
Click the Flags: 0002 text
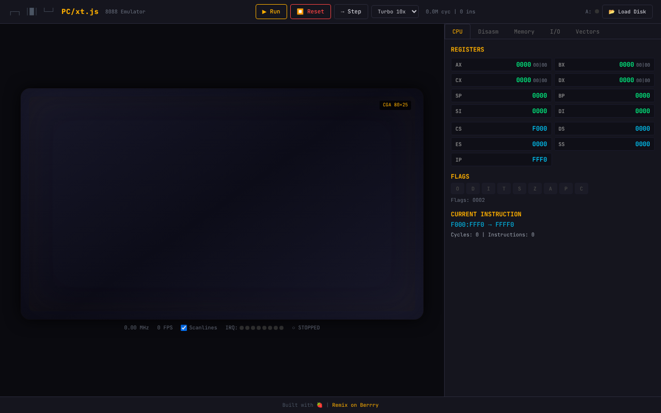pos(468,200)
